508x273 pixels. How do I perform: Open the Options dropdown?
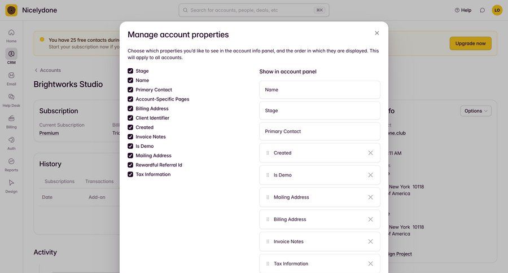[x=476, y=111]
